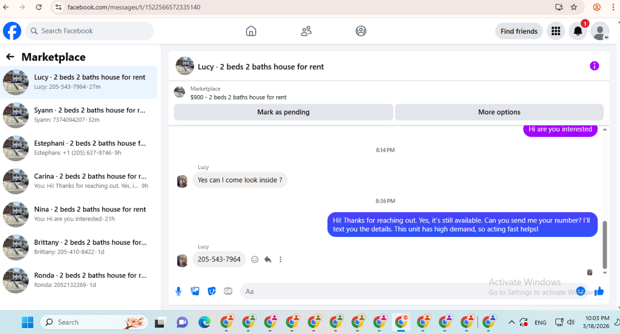Screen dimensions: 620x334
Task: Open Nina conversation in list
Action: [79, 214]
